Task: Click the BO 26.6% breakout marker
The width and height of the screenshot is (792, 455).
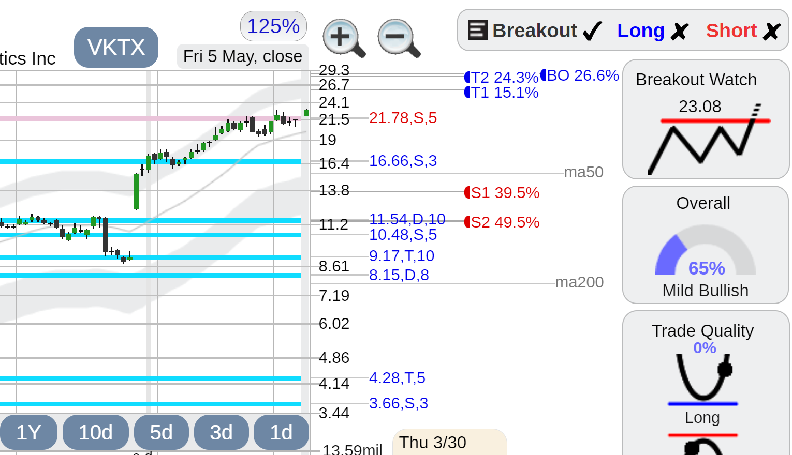Action: tap(580, 75)
